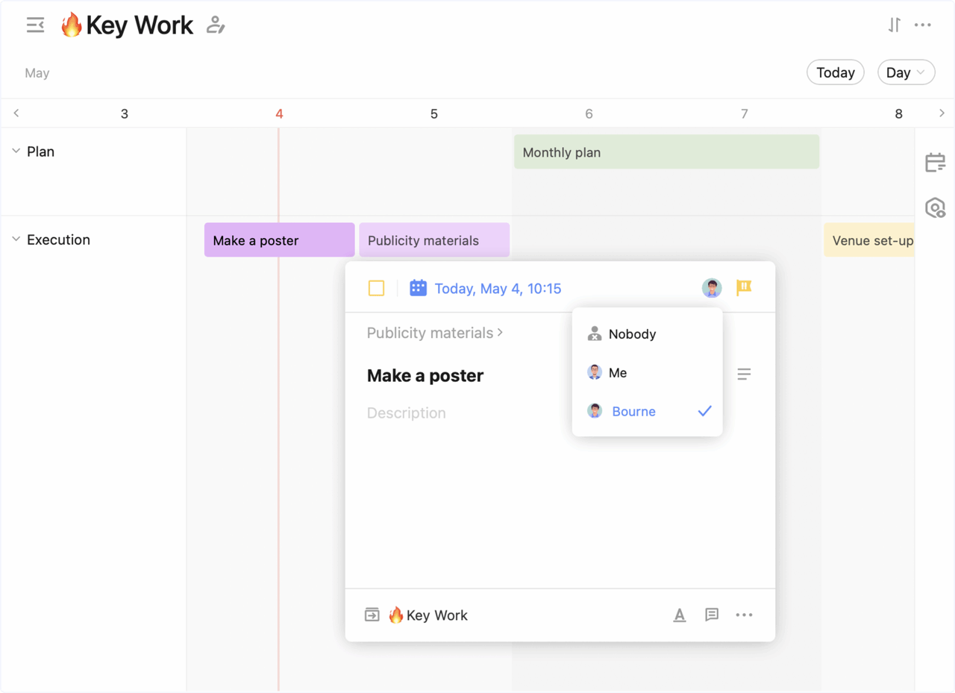Click the sidebar collapse icon top left
This screenshot has width=955, height=693.
click(35, 25)
